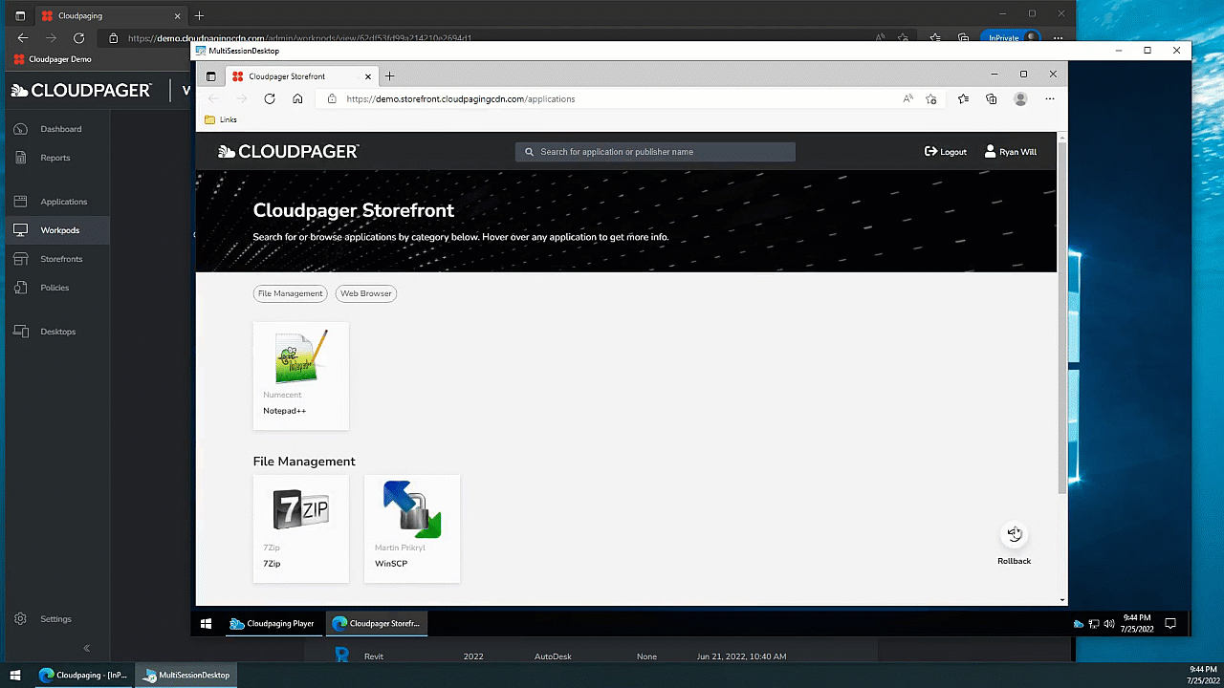Click the 7Zip application tile

[301, 528]
